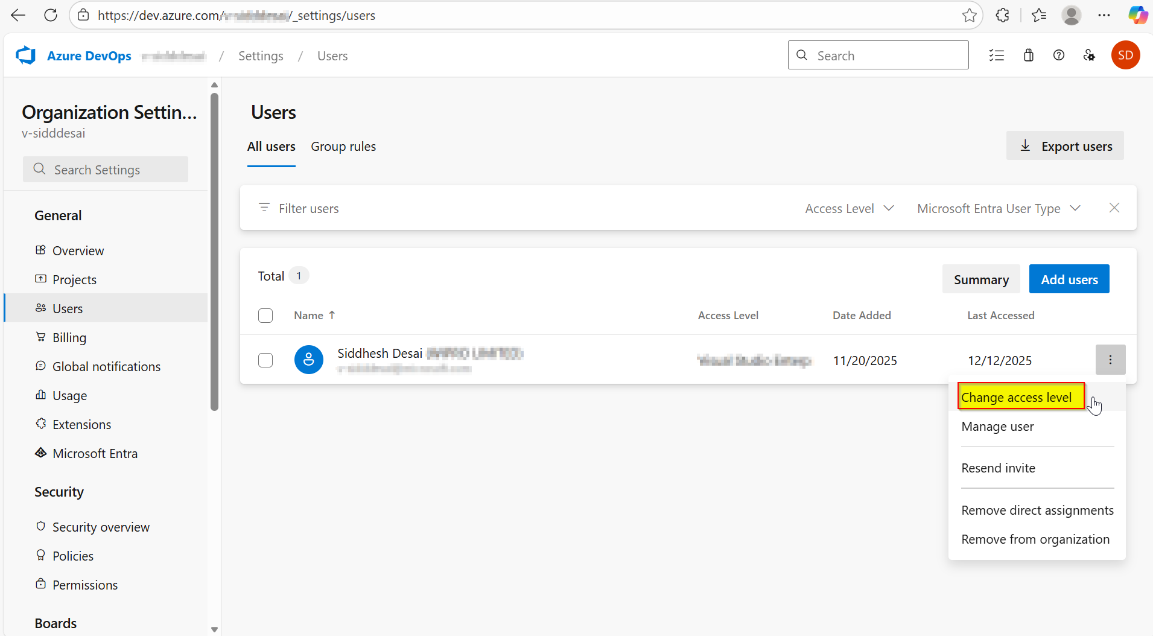Open Policies in the settings sidebar
The width and height of the screenshot is (1153, 636).
(106, 556)
